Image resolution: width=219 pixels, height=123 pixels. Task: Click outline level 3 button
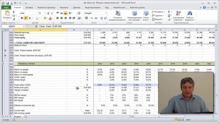point(7,30)
